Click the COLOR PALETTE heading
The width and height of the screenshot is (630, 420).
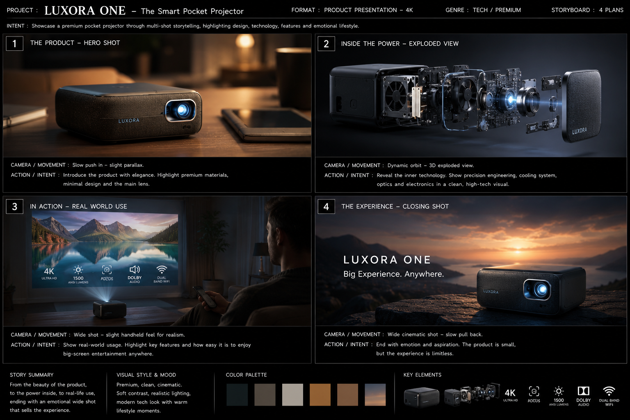pos(246,375)
